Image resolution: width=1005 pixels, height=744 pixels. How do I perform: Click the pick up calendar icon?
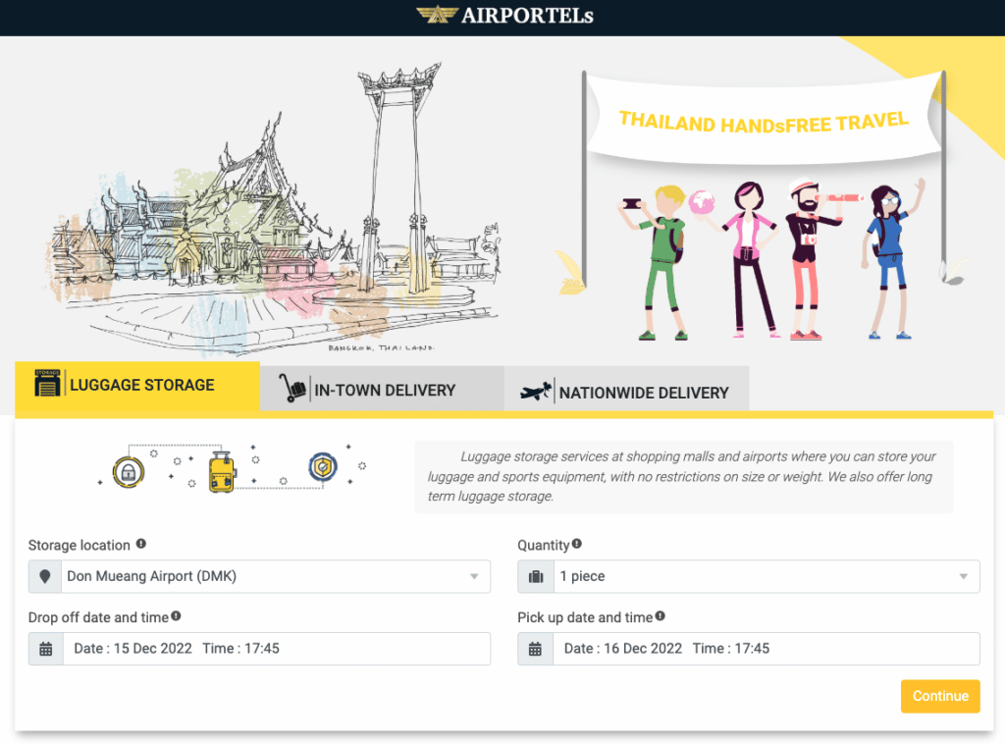[x=535, y=649]
